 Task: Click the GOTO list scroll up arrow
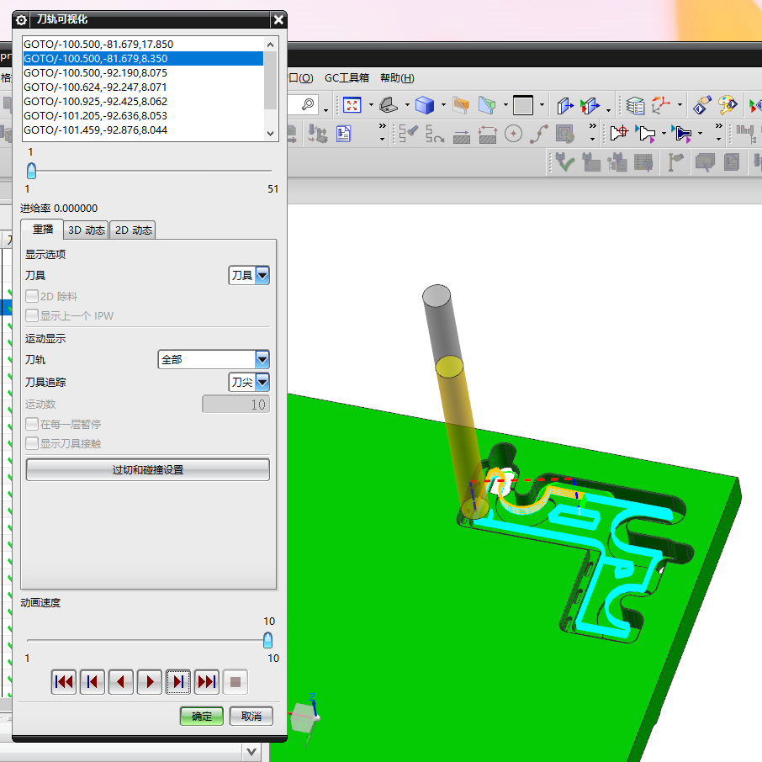click(x=271, y=45)
